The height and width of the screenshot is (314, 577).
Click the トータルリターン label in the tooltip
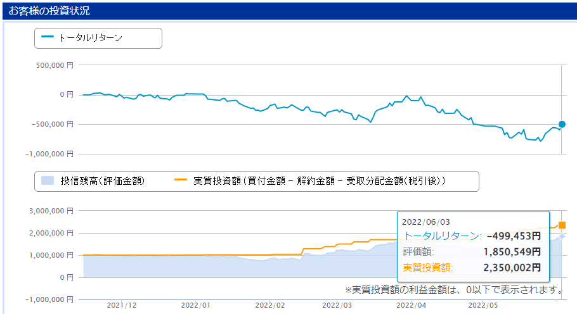click(x=442, y=235)
